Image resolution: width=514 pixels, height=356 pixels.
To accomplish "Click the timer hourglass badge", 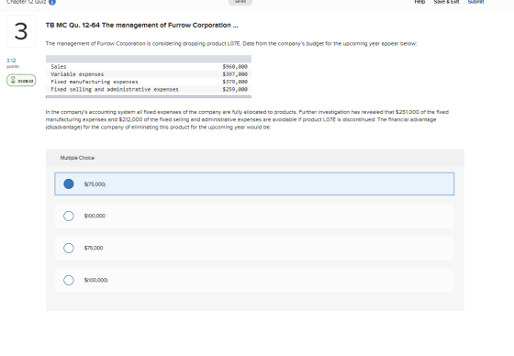I will (x=21, y=81).
